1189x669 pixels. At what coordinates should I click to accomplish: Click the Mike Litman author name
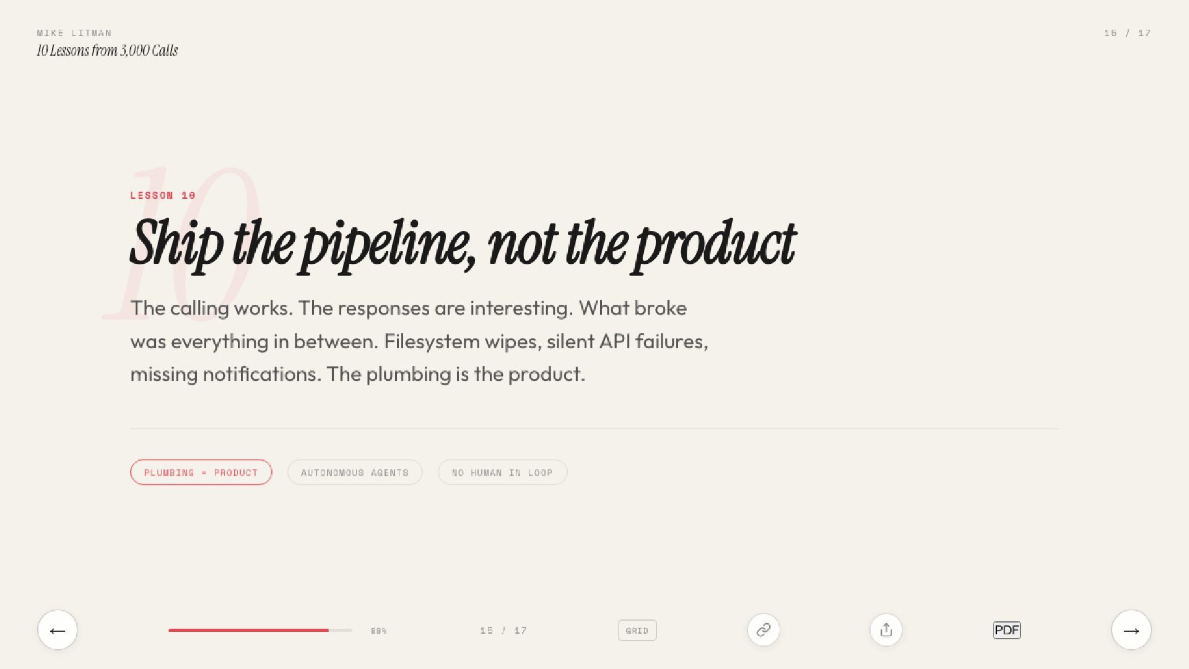(74, 33)
